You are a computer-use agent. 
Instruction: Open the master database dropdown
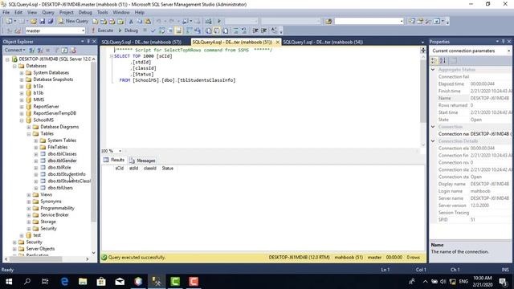point(83,31)
